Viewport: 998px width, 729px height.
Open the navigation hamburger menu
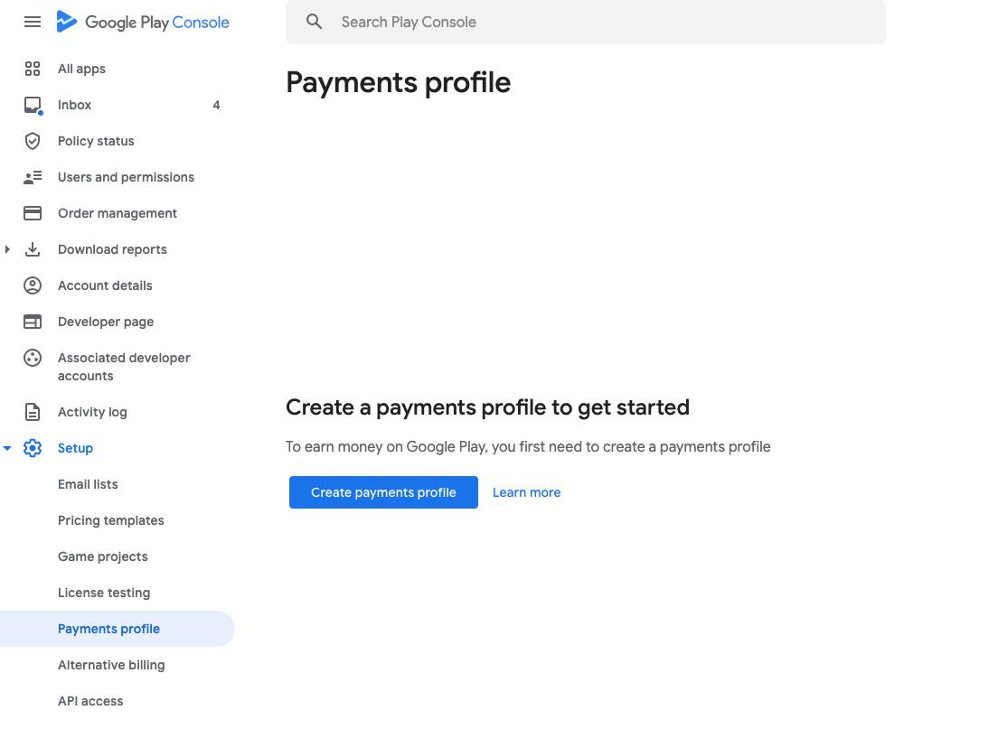click(x=33, y=22)
